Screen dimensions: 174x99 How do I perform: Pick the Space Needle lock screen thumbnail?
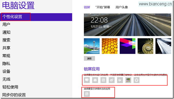(x=92, y=46)
